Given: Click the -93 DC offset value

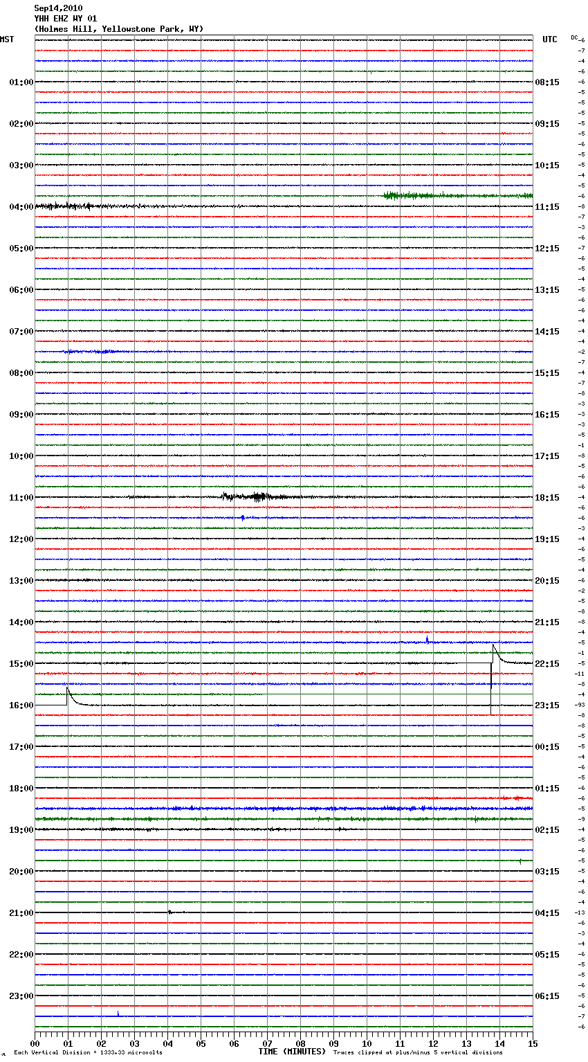Looking at the screenshot, I should (580, 705).
